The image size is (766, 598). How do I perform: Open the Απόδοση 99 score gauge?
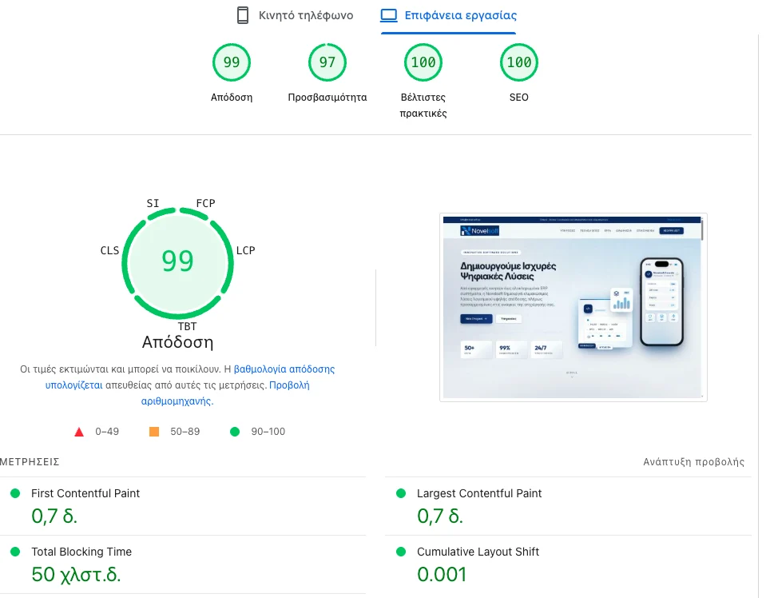[x=232, y=62]
